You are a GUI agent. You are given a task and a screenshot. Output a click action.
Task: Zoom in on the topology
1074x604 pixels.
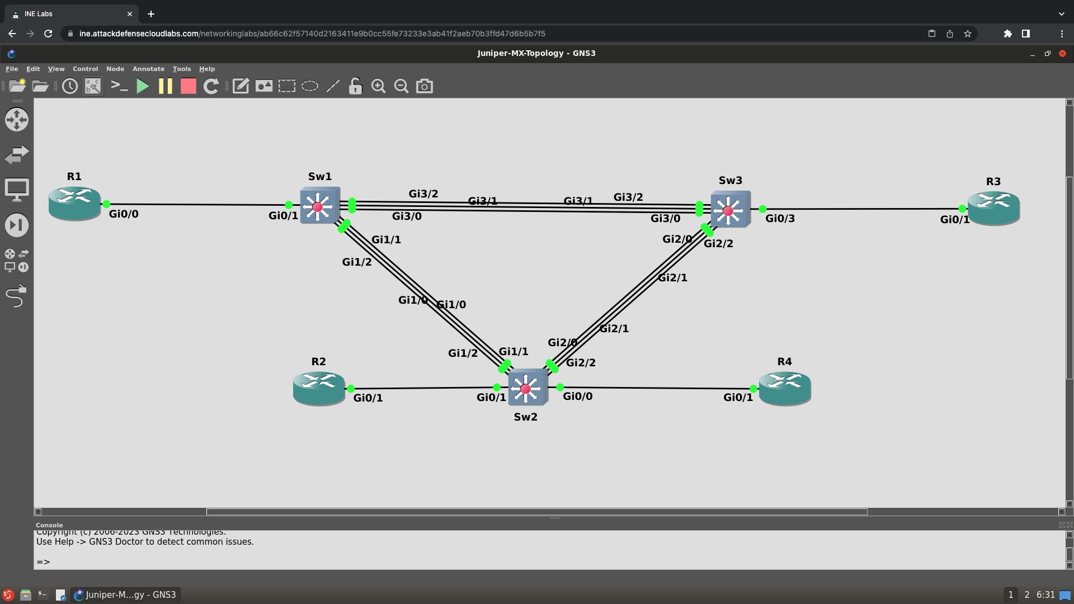(x=379, y=86)
